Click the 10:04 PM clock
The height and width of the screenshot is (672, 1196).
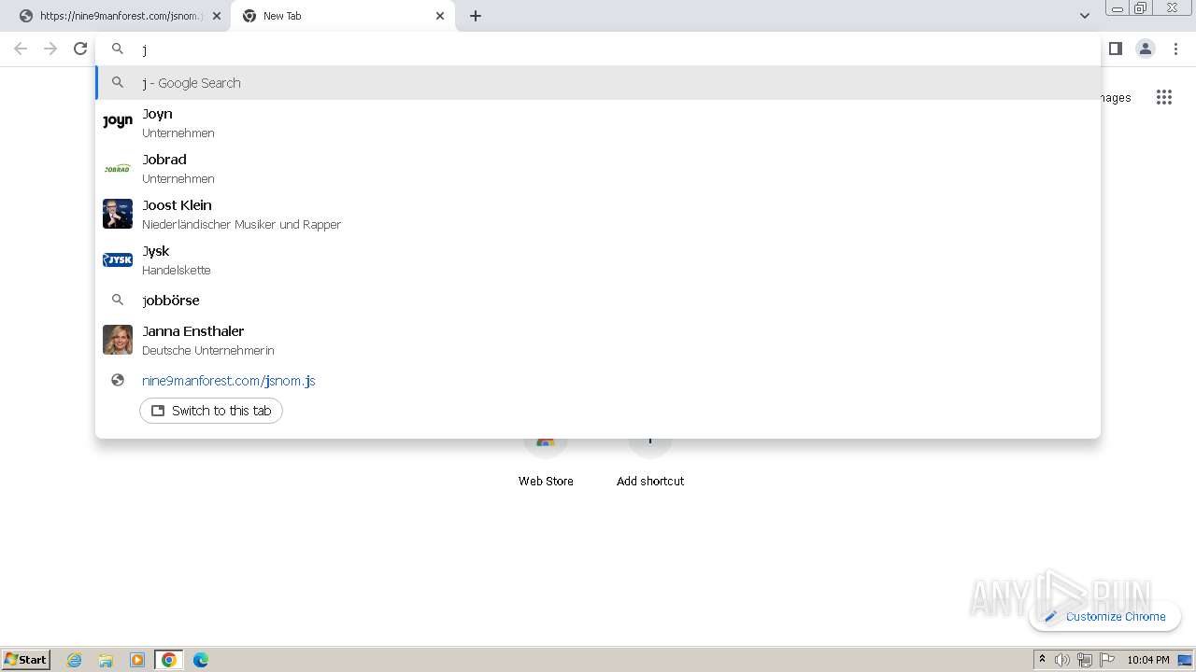pos(1148,660)
